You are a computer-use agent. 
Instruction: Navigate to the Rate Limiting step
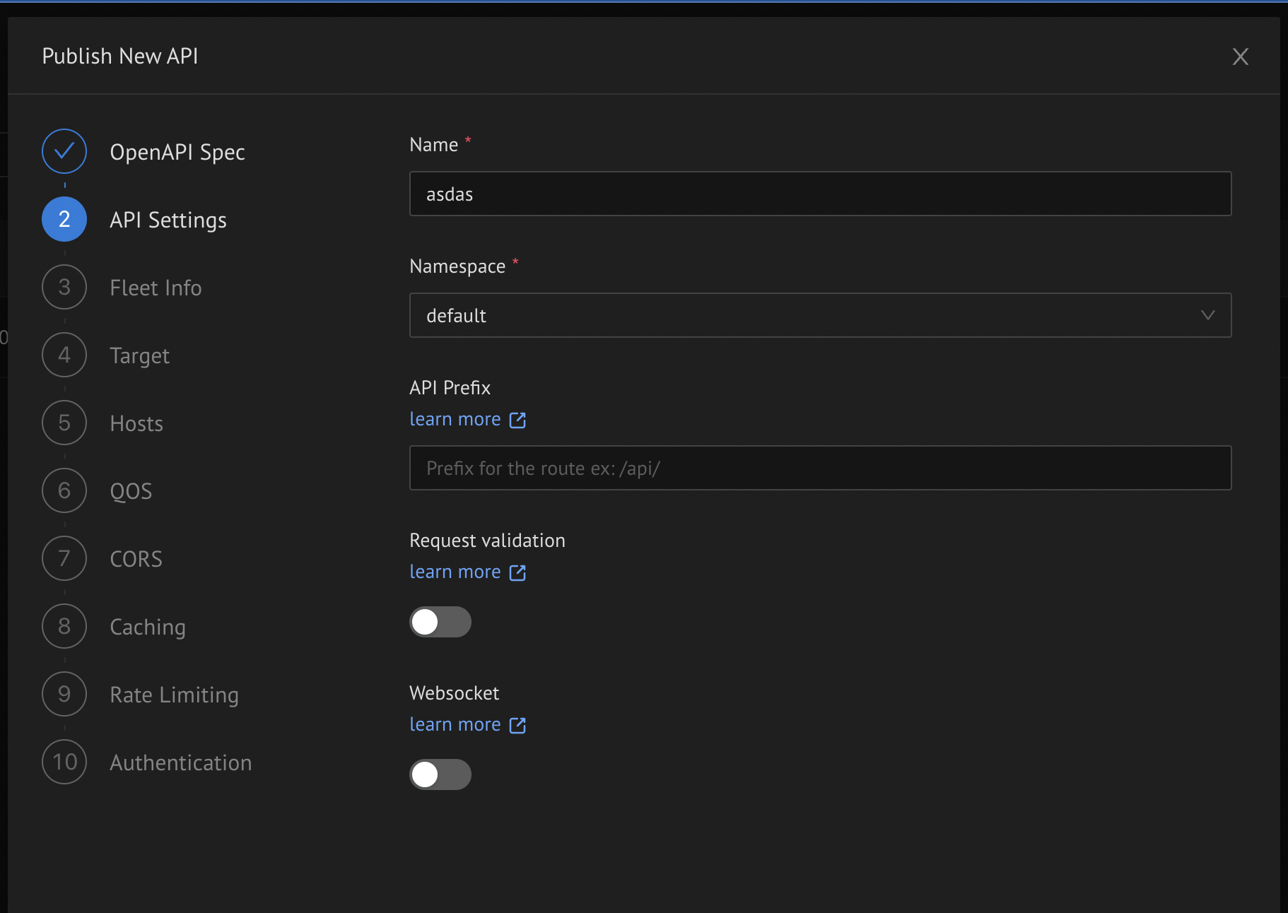point(173,695)
